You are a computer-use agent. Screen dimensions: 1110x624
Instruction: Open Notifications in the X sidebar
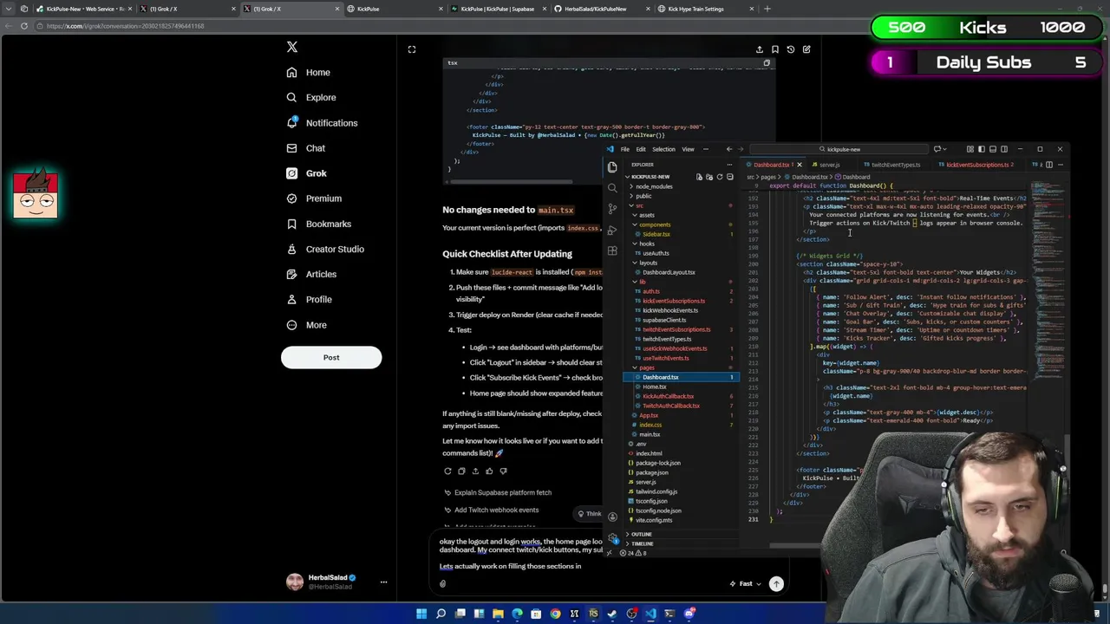click(x=322, y=122)
